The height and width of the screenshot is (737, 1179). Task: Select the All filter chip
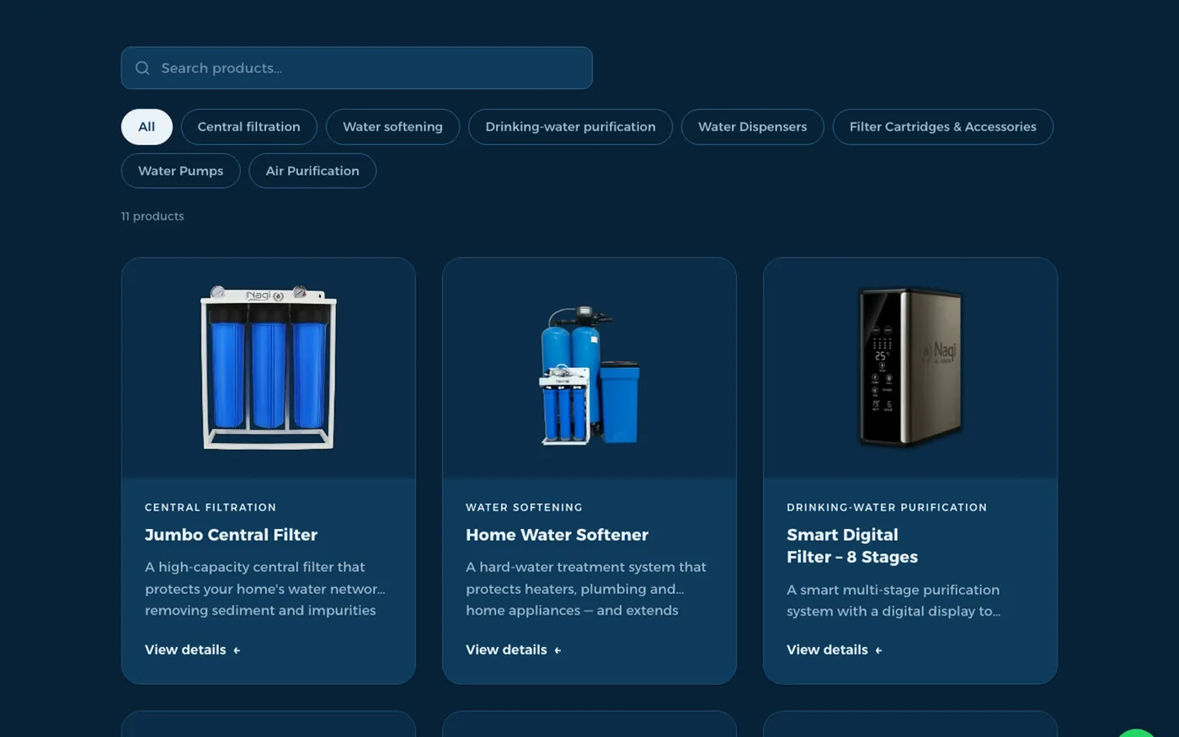coord(147,127)
